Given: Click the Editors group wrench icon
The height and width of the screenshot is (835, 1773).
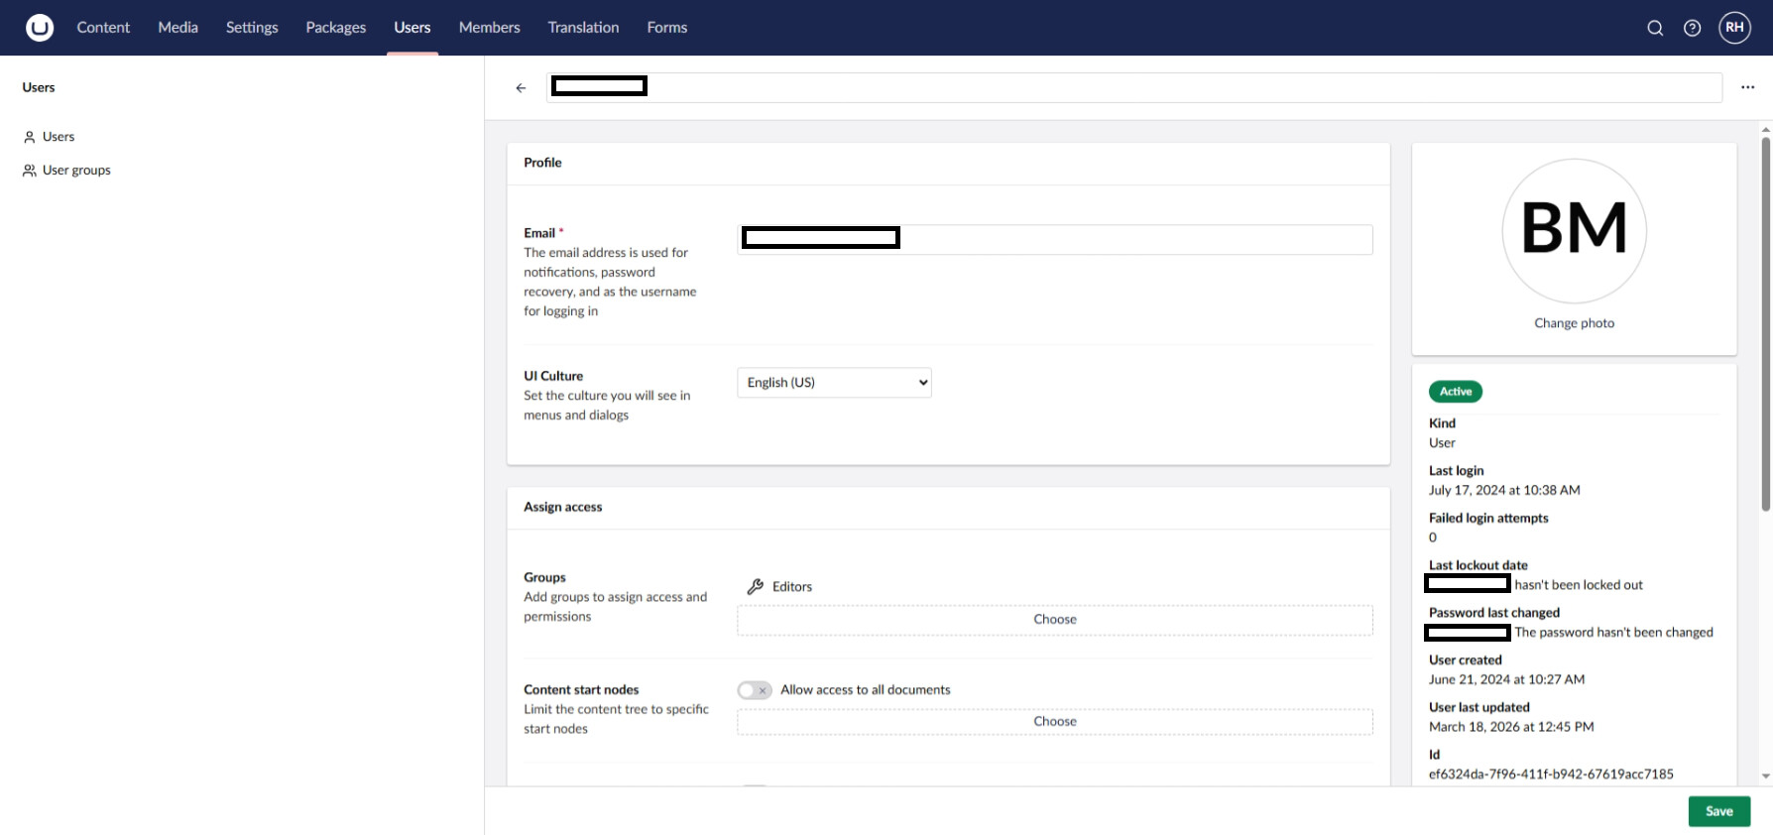Looking at the screenshot, I should [755, 587].
